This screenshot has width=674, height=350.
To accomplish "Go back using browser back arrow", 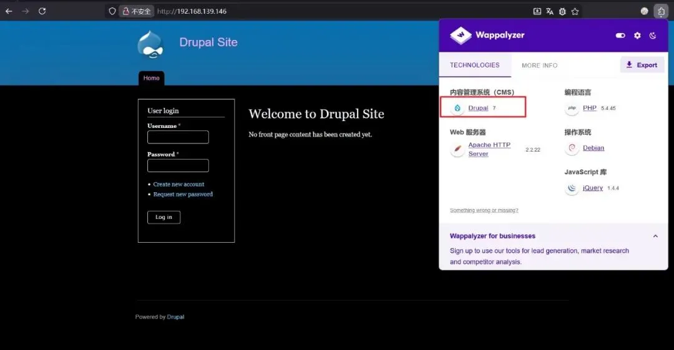I will [9, 11].
